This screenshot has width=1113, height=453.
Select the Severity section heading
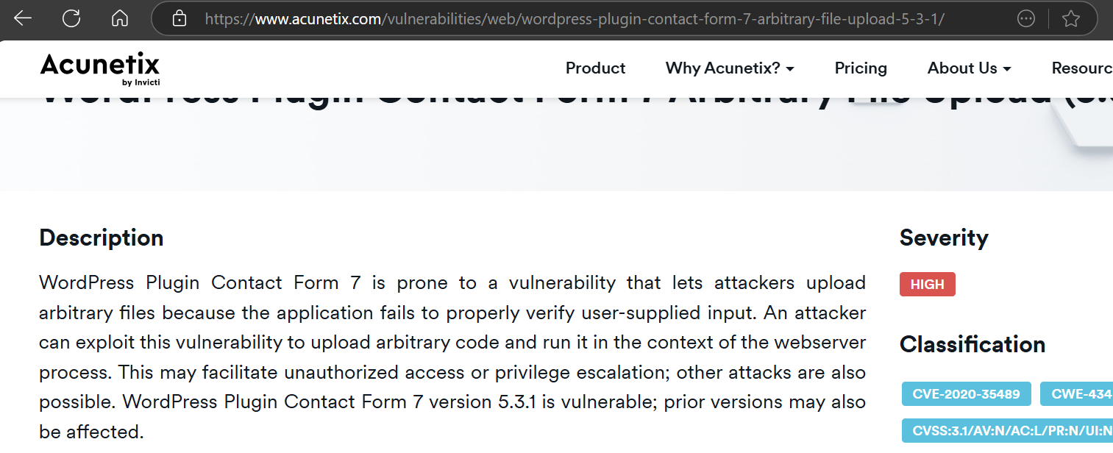click(944, 238)
